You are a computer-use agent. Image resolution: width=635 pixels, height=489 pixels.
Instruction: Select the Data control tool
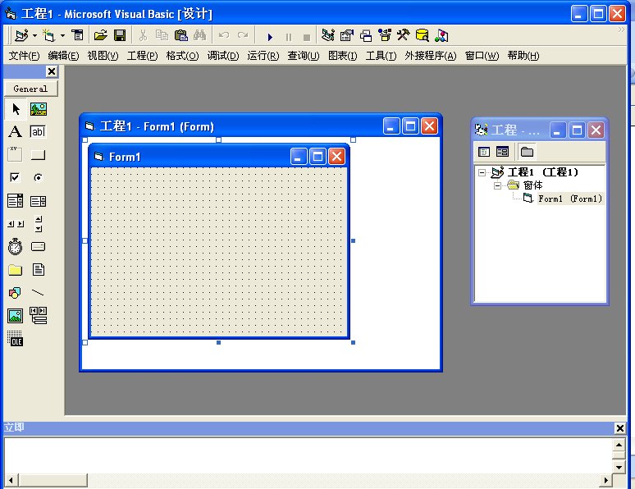click(39, 316)
